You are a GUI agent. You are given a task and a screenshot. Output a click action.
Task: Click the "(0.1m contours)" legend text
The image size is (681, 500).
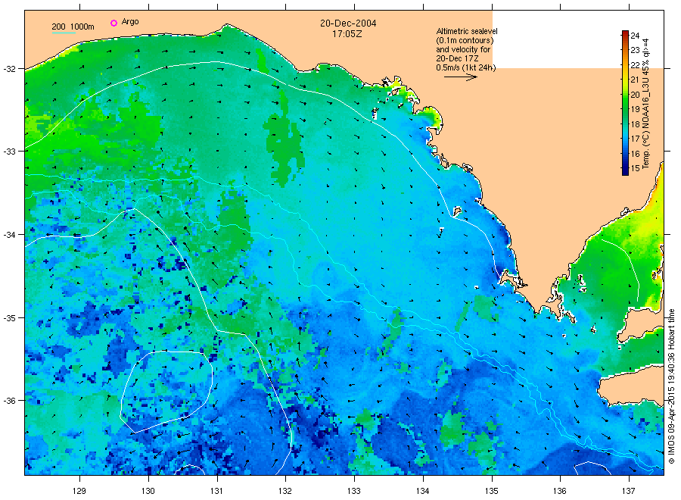coord(465,40)
